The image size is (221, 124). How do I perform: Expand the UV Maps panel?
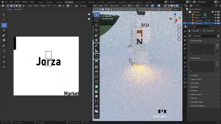(x=204, y=75)
